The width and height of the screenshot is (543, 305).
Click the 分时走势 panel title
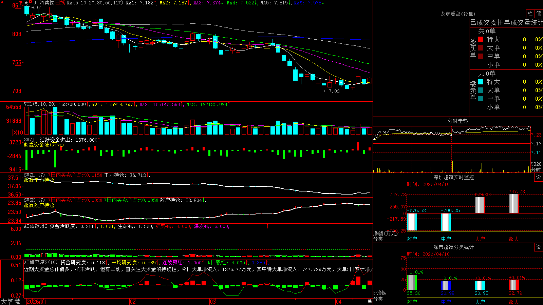(x=458, y=121)
